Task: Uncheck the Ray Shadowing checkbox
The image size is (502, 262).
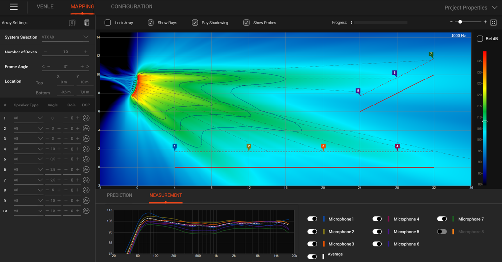Action: coord(195,23)
